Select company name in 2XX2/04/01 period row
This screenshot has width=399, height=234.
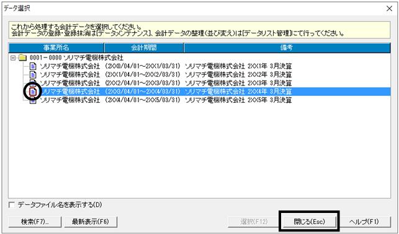[x=70, y=83]
